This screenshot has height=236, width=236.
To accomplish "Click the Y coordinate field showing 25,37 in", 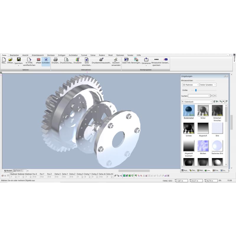I will point(197,181).
